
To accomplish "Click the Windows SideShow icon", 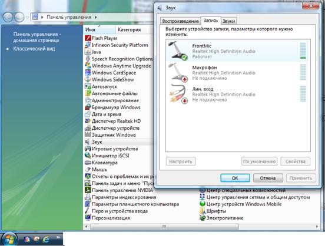I will click(x=88, y=80).
